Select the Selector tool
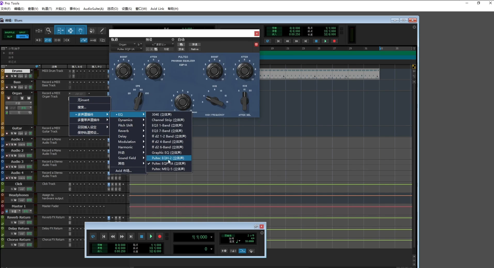494x268 pixels. (x=71, y=31)
